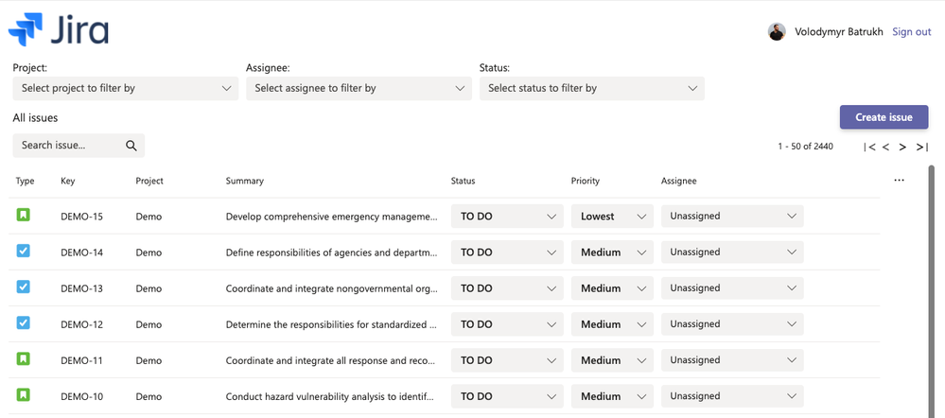Change the priority of DEMO-15 from Lowest
Screen dimensions: 945x418
(612, 217)
